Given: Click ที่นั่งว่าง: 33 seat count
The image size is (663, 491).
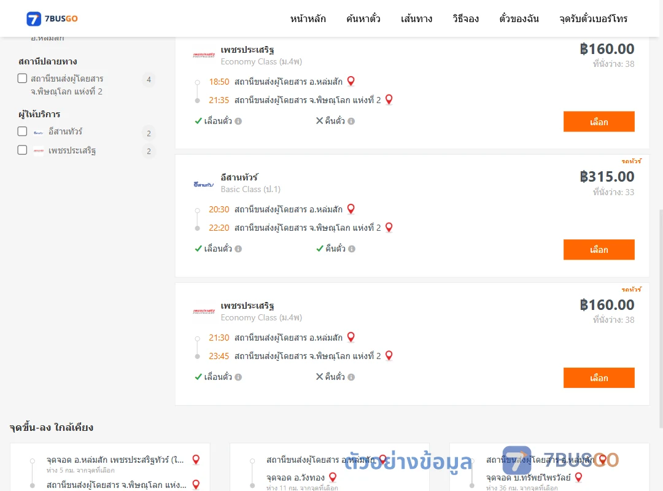Looking at the screenshot, I should [613, 192].
